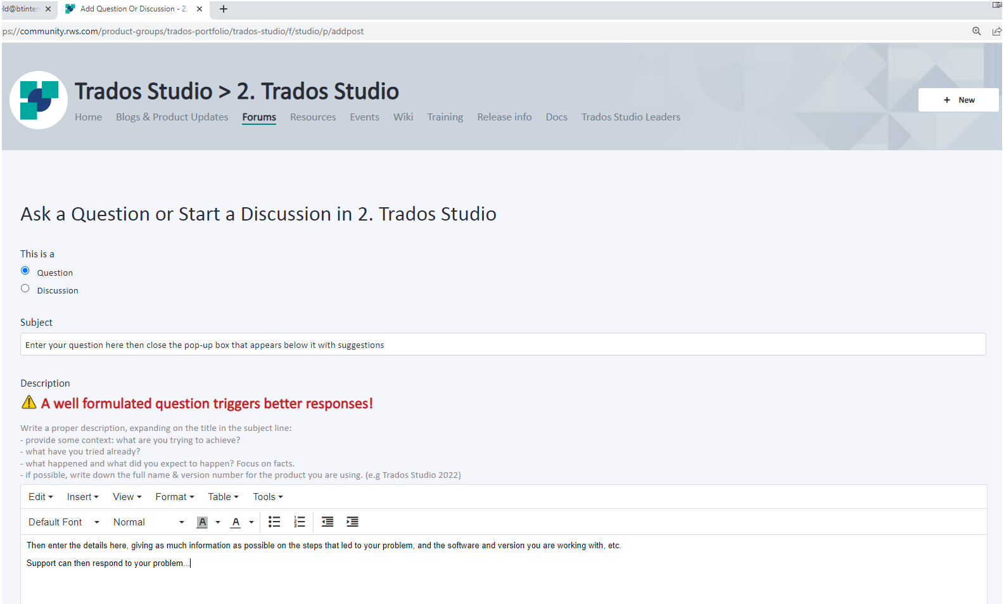The height and width of the screenshot is (604, 1004).
Task: Close the first browser tab
Action: pos(48,9)
